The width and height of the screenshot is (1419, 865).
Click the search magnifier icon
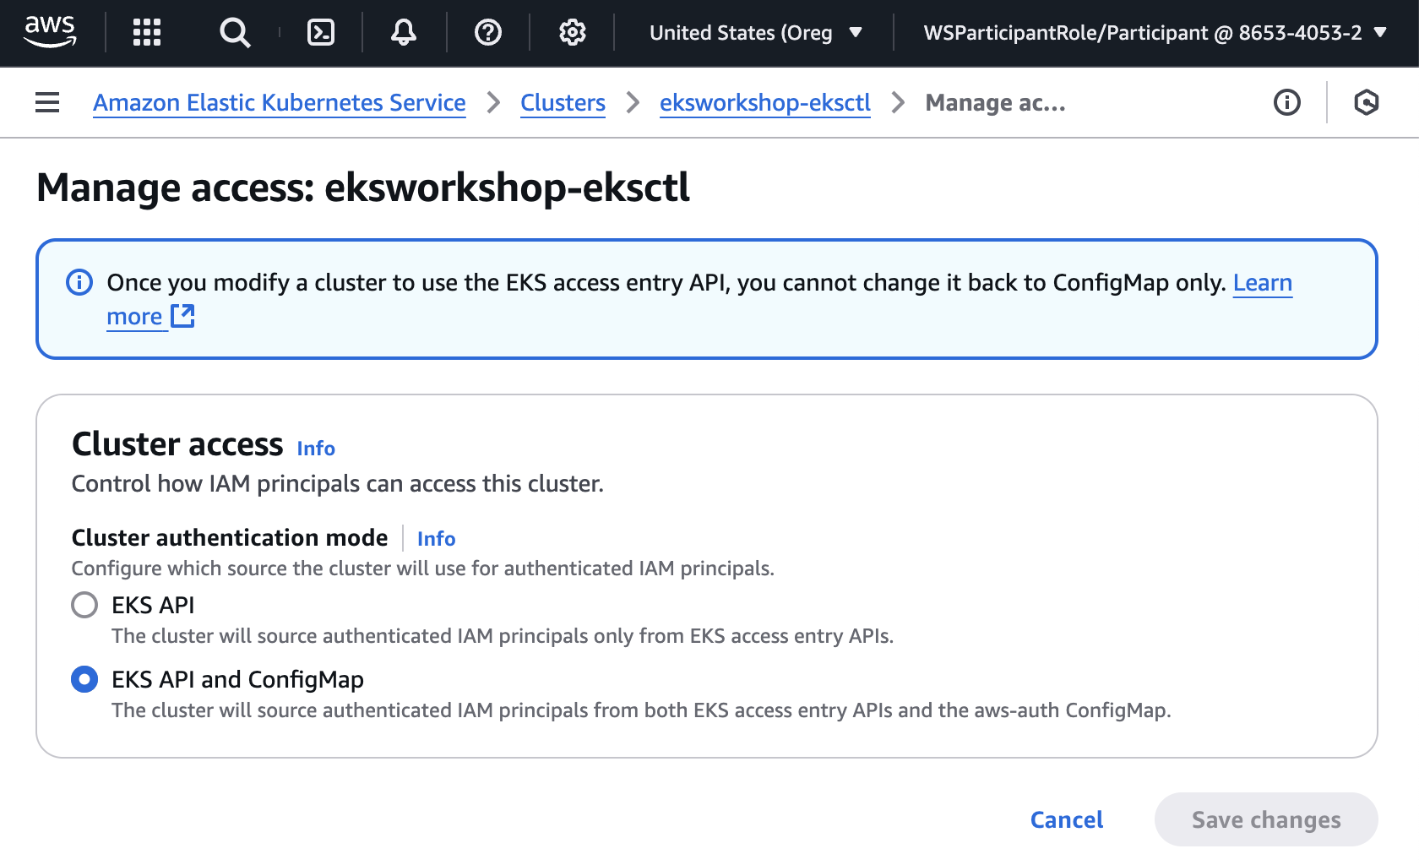[235, 32]
